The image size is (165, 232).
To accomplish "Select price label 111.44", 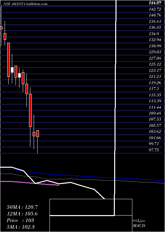I will coord(155,107).
